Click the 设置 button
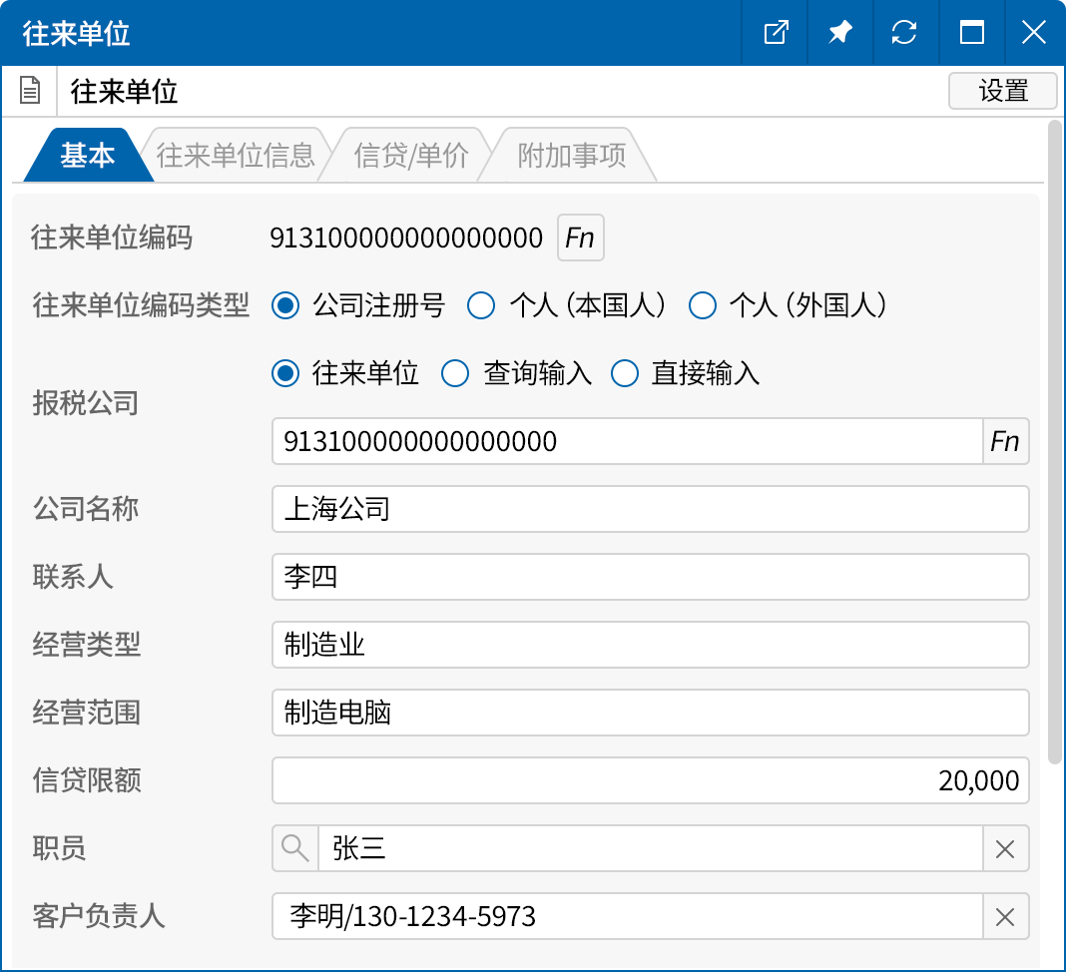The image size is (1066, 972). (x=1002, y=91)
